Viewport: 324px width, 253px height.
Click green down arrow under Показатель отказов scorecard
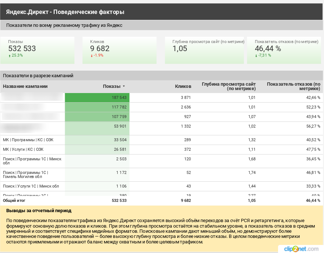pyautogui.click(x=256, y=56)
